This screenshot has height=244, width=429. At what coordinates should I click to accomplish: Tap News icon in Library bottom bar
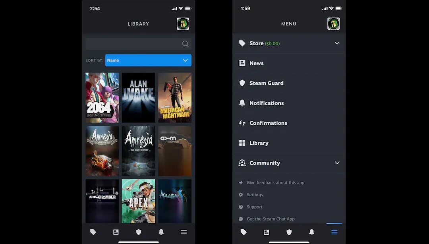[x=116, y=232]
